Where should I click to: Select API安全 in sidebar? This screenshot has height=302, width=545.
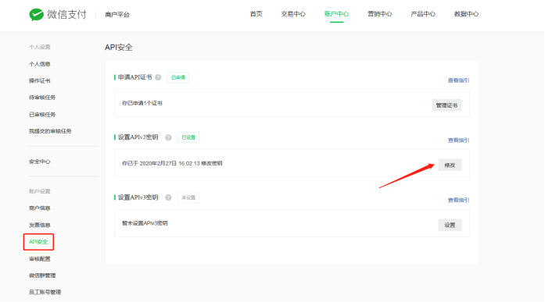tap(38, 242)
